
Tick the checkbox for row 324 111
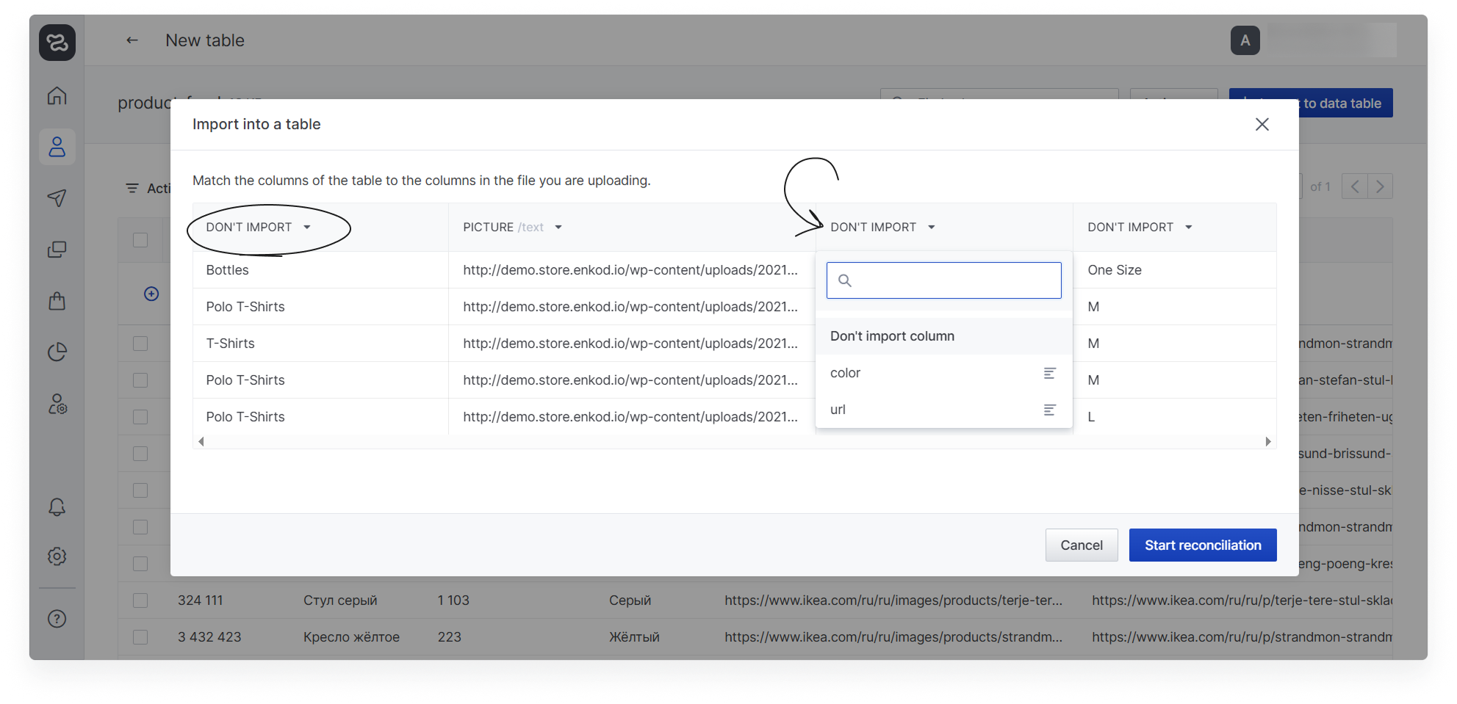click(x=140, y=600)
